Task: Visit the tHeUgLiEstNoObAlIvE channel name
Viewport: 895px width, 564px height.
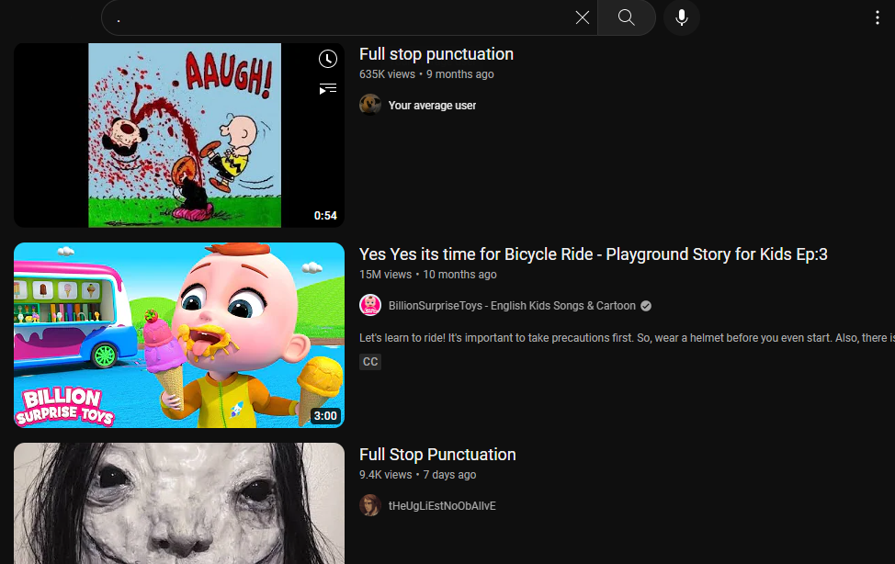Action: pyautogui.click(x=442, y=506)
